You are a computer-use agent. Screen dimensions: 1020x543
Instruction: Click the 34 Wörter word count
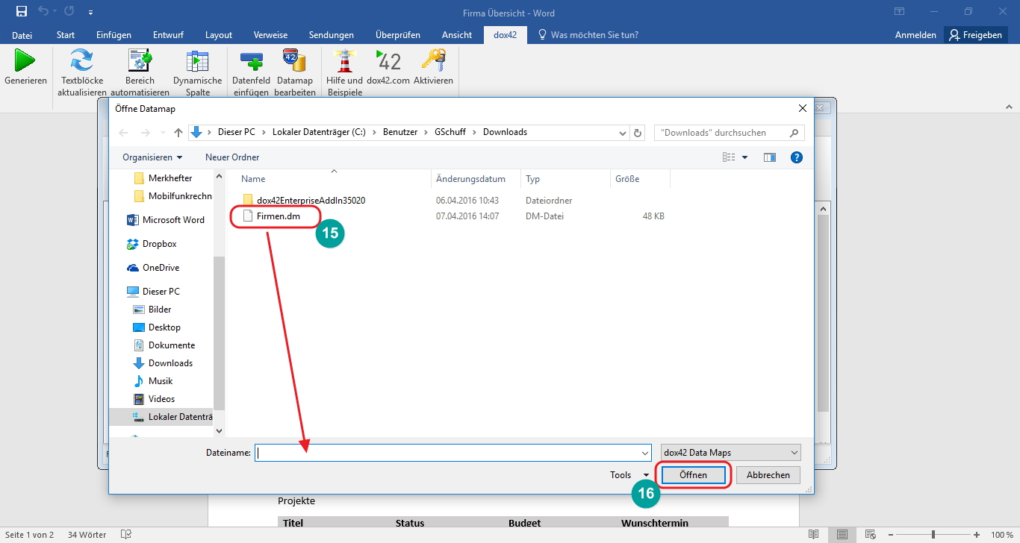tap(87, 535)
